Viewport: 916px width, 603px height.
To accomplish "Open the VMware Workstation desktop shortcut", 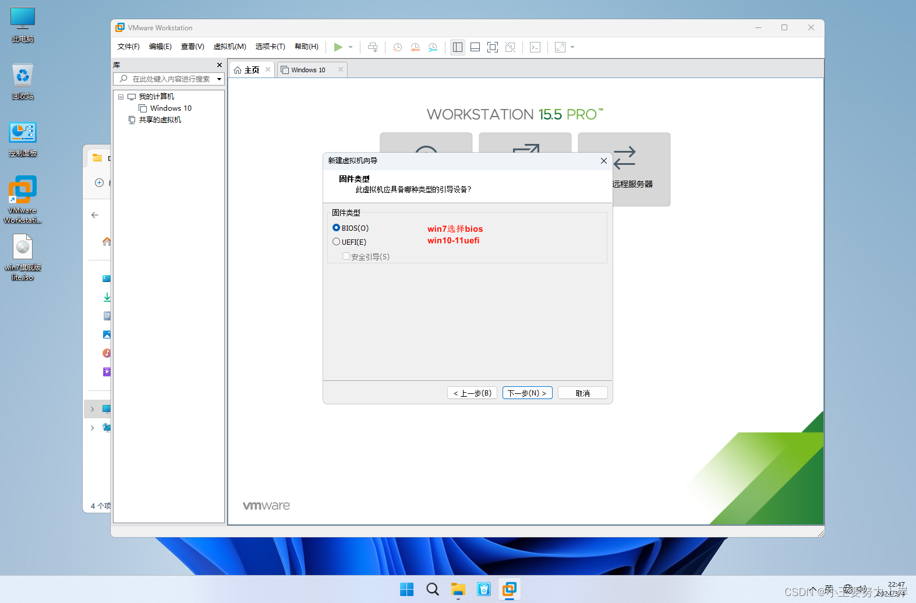I will click(x=23, y=199).
